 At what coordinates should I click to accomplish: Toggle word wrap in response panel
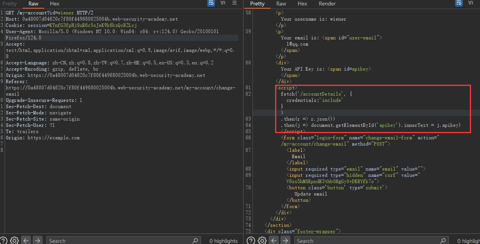pos(459,3)
